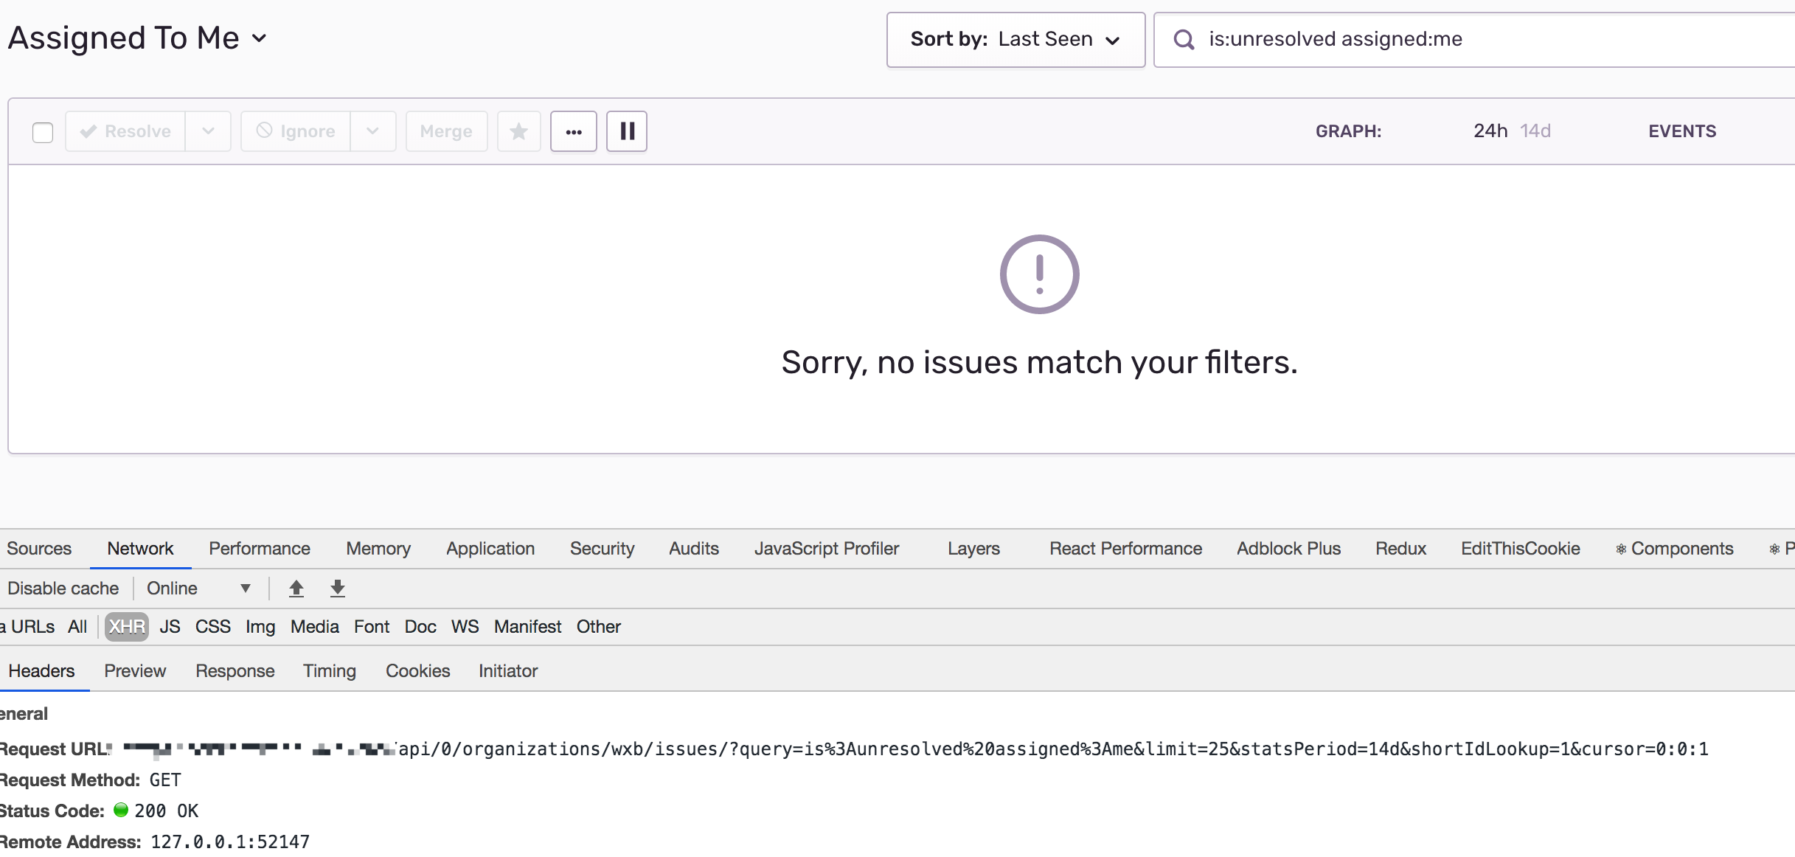Click the search magnifier icon
The width and height of the screenshot is (1795, 857).
coord(1184,40)
